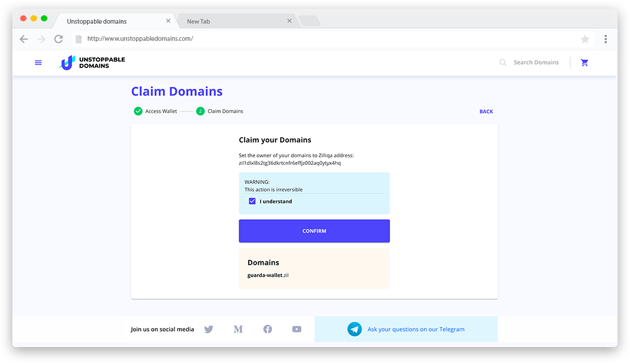Image resolution: width=630 pixels, height=363 pixels.
Task: Click the Claim Domains page heading
Action: (177, 91)
